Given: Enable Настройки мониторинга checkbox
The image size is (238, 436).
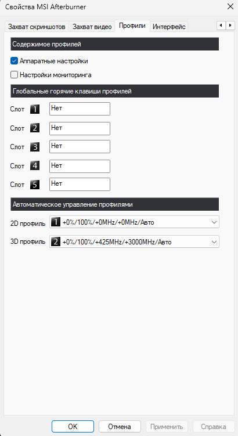Looking at the screenshot, I should [x=14, y=75].
